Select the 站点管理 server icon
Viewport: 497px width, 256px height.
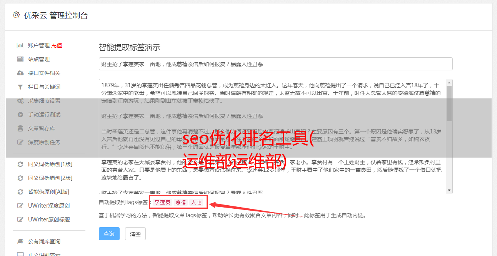click(20, 59)
